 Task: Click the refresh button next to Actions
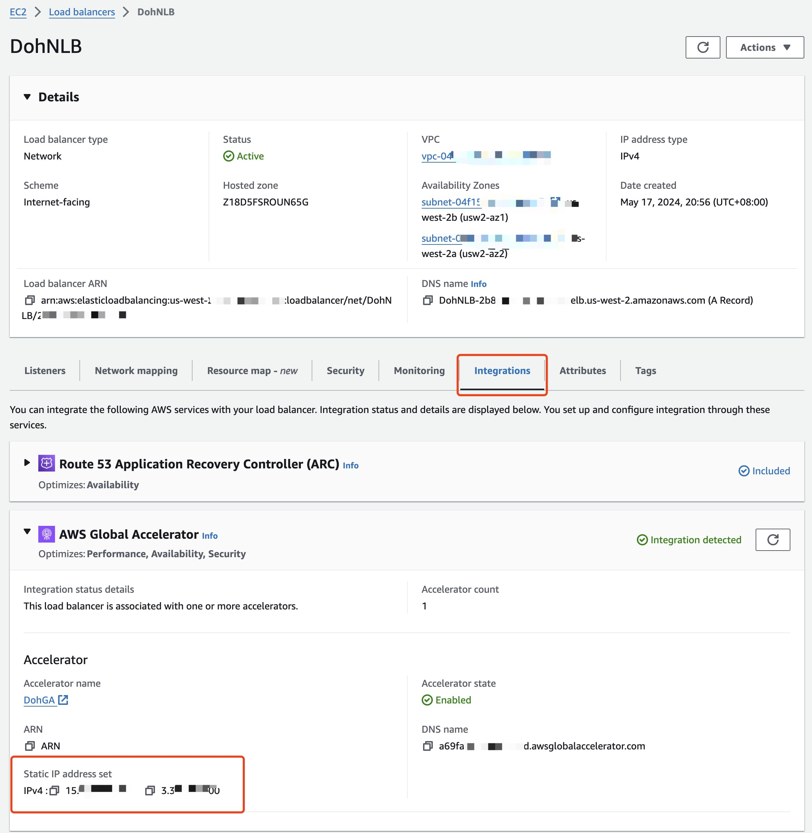pos(702,47)
